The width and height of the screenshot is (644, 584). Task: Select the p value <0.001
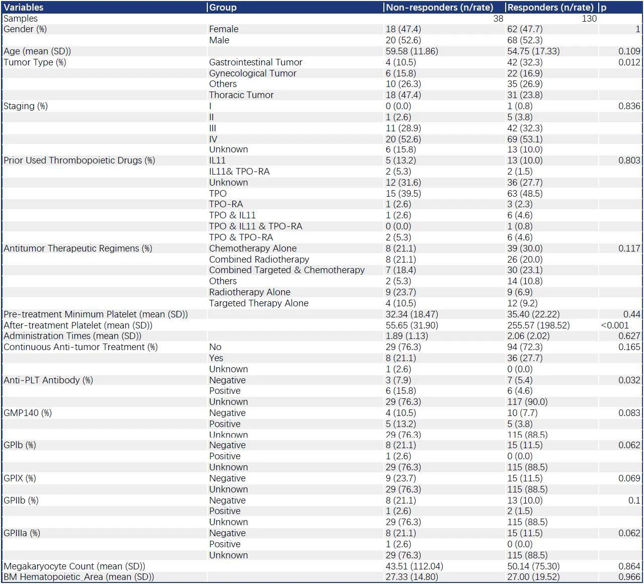coord(615,325)
